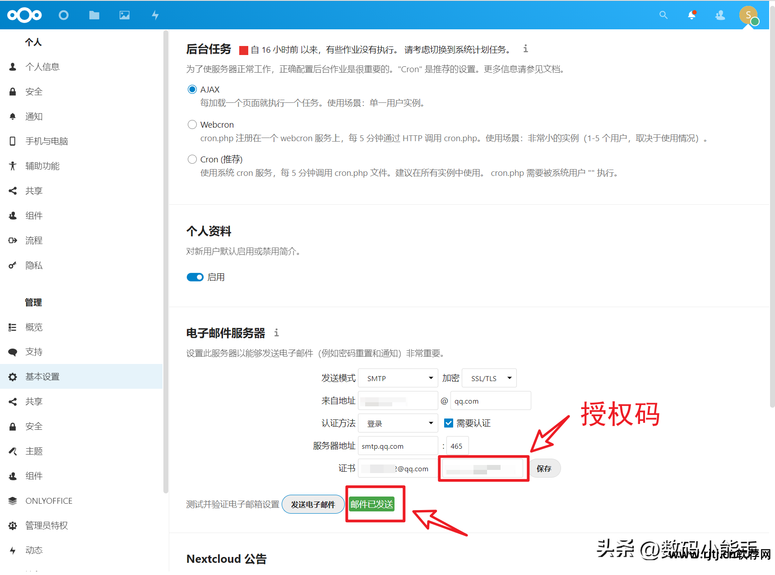
Task: Click the 流程 sidebar icon
Action: click(13, 240)
